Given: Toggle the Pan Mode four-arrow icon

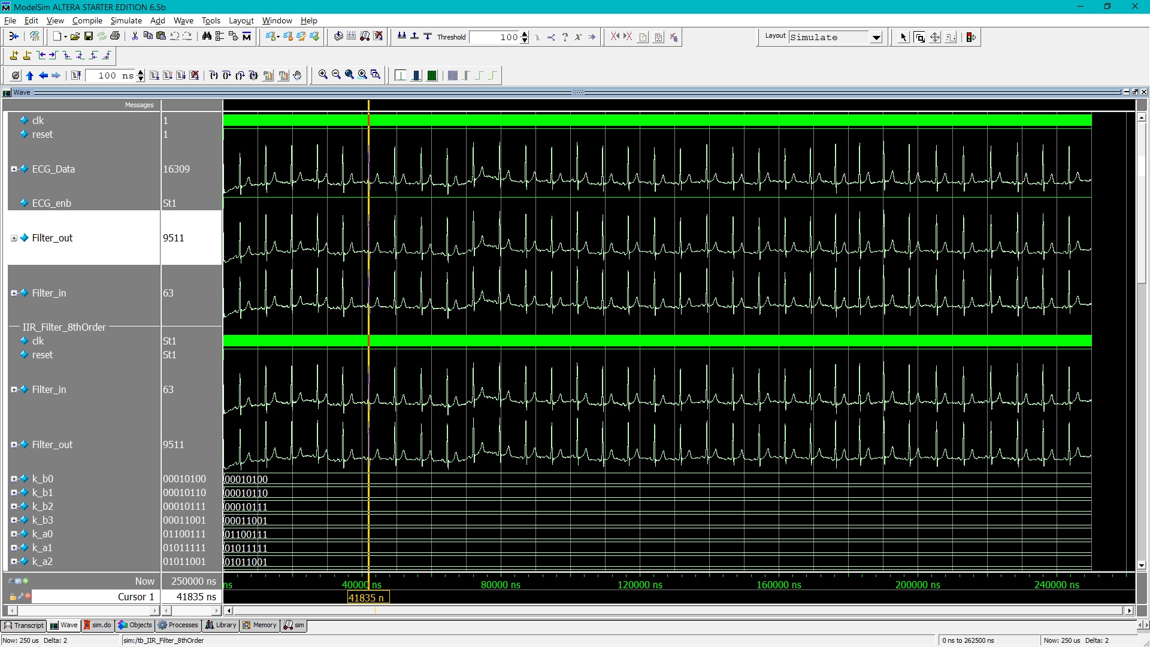Looking at the screenshot, I should 935,37.
